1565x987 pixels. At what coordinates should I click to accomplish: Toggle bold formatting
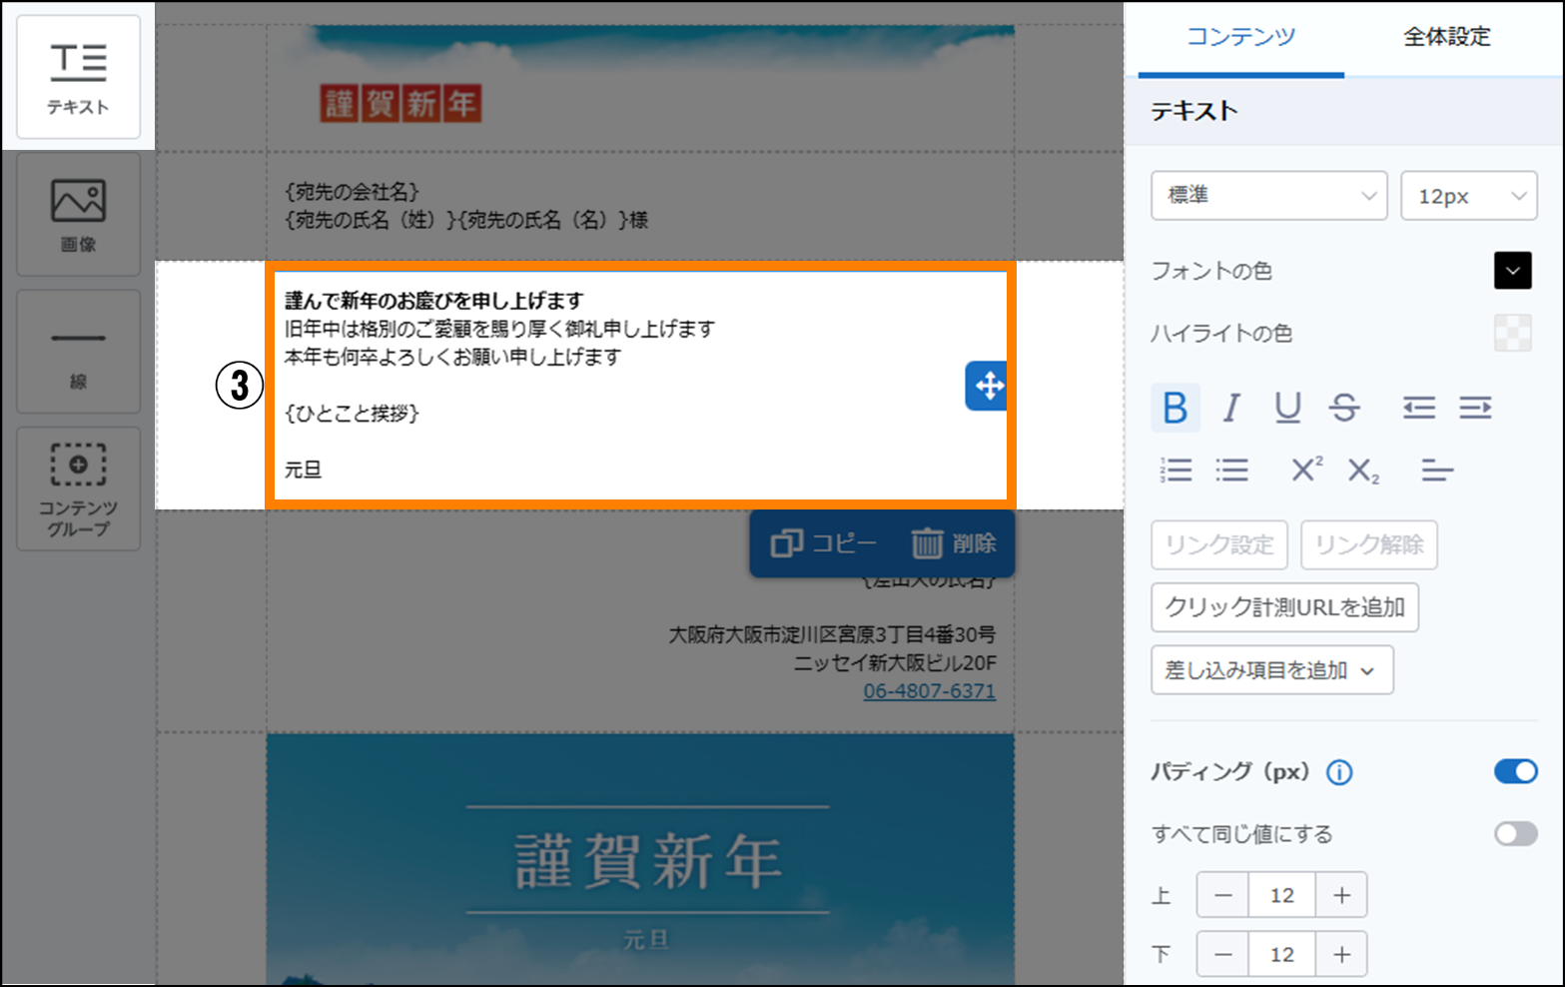coord(1175,408)
